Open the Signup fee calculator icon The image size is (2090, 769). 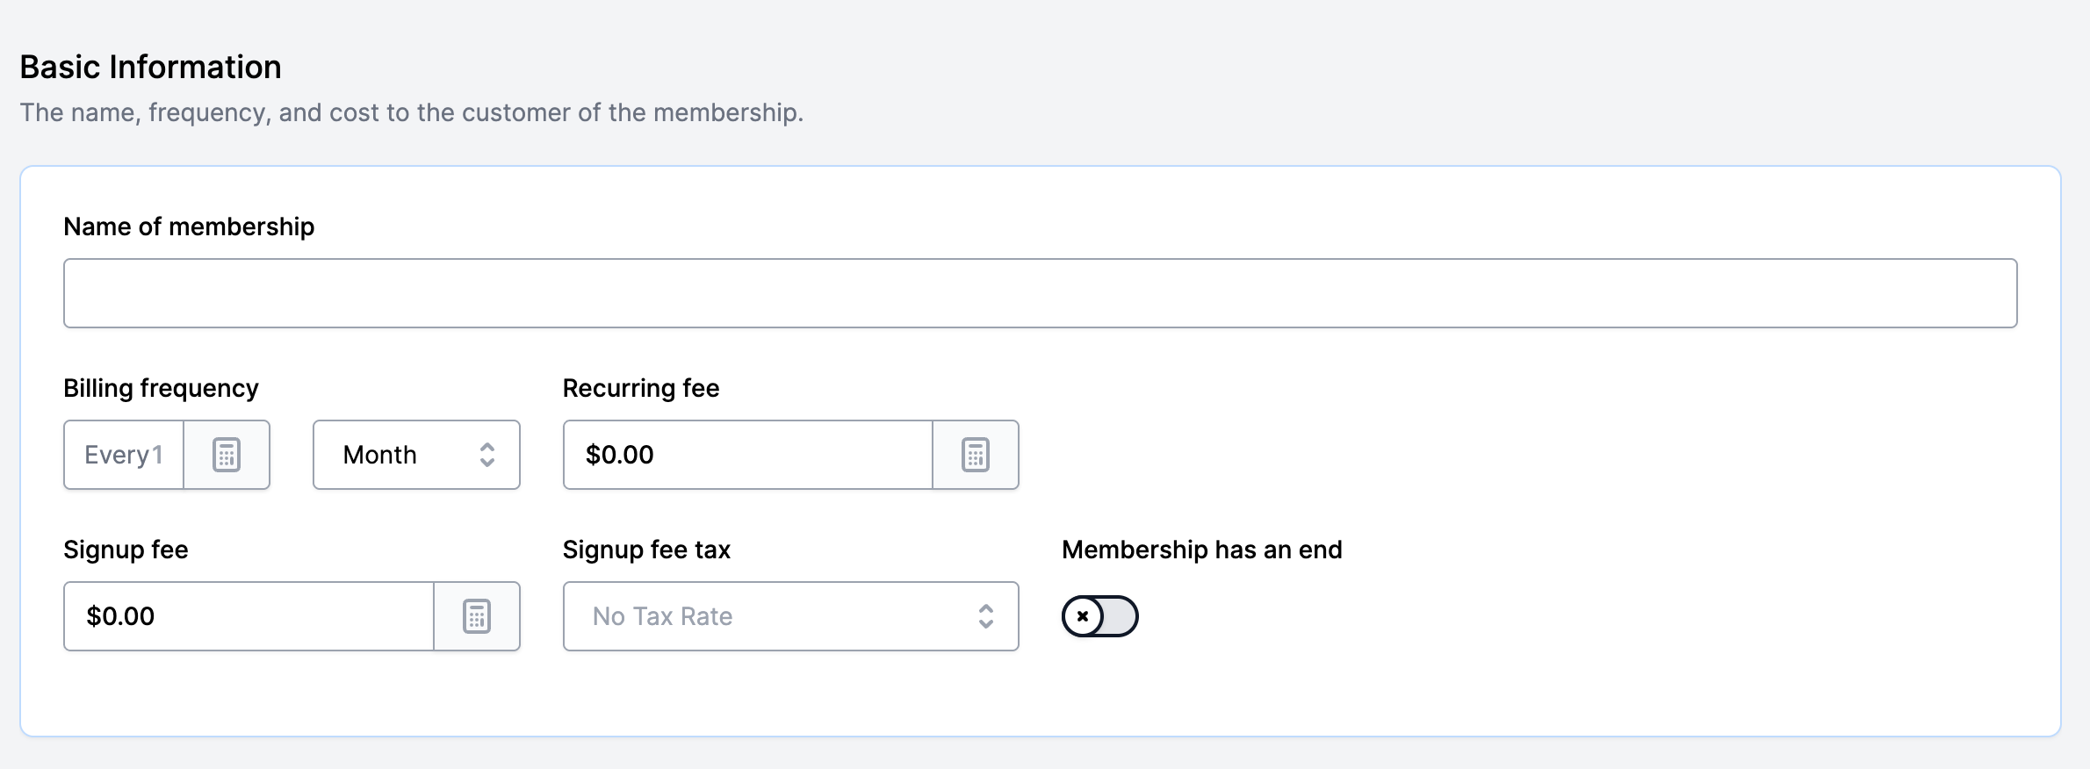point(477,616)
